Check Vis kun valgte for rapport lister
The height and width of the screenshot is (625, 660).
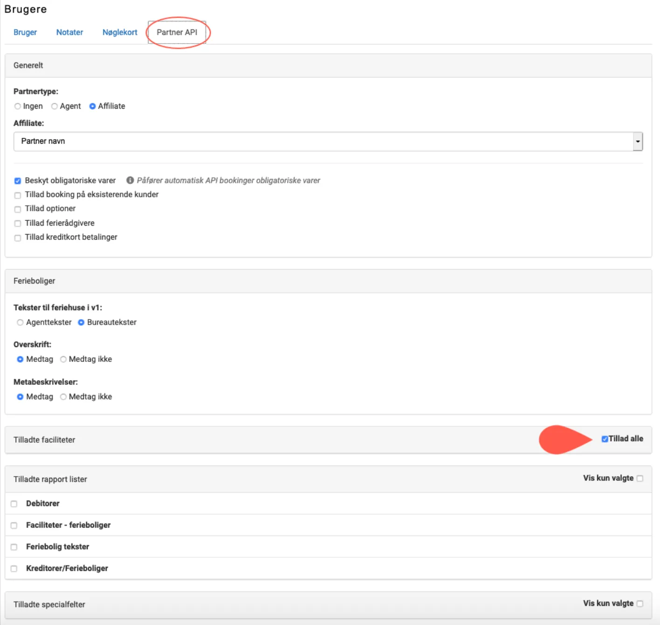tap(640, 479)
